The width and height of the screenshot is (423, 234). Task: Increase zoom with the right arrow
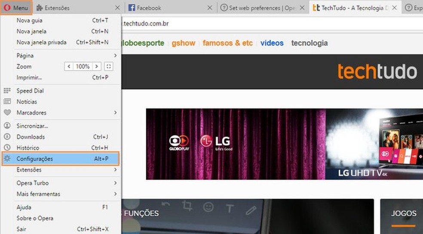tap(97, 66)
